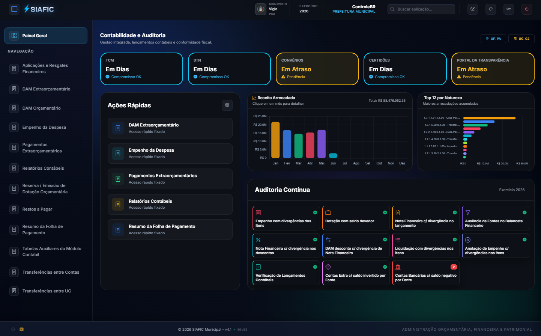This screenshot has height=336, width=541.
Task: Open quick action Empenho da Despesa card
Action: pyautogui.click(x=170, y=154)
